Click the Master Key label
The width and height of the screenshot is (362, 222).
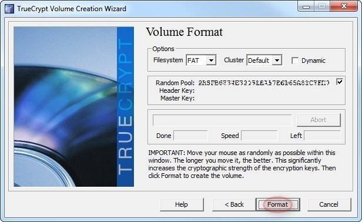tap(177, 98)
